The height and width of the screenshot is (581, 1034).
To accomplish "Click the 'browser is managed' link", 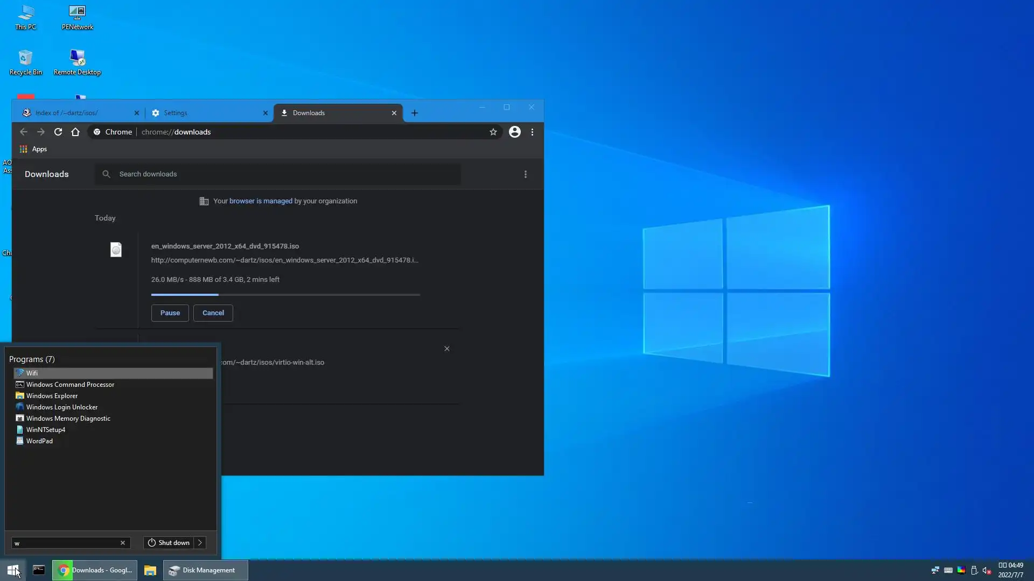I will coord(261,201).
